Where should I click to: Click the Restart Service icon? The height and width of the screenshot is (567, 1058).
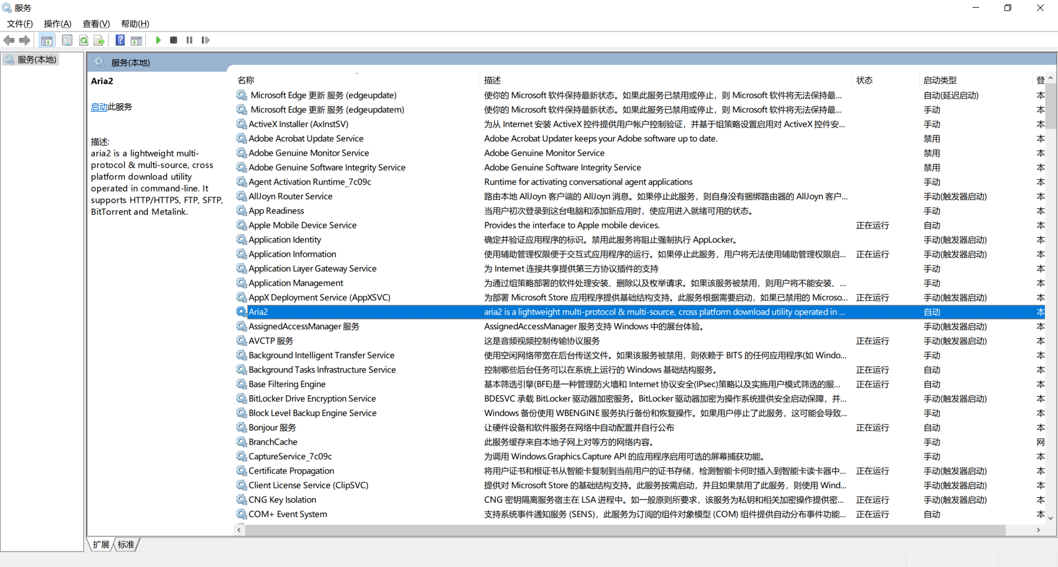coord(206,40)
